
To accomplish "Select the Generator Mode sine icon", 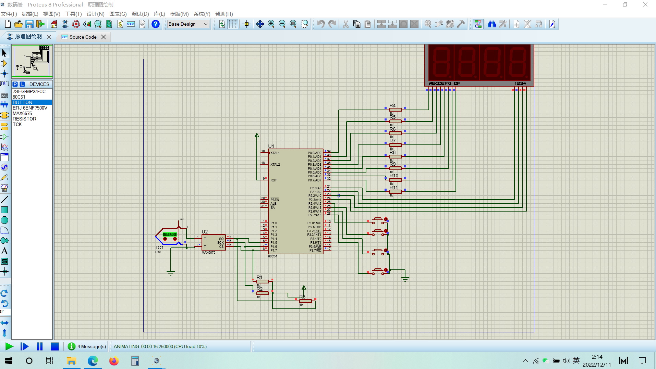I will point(4,167).
